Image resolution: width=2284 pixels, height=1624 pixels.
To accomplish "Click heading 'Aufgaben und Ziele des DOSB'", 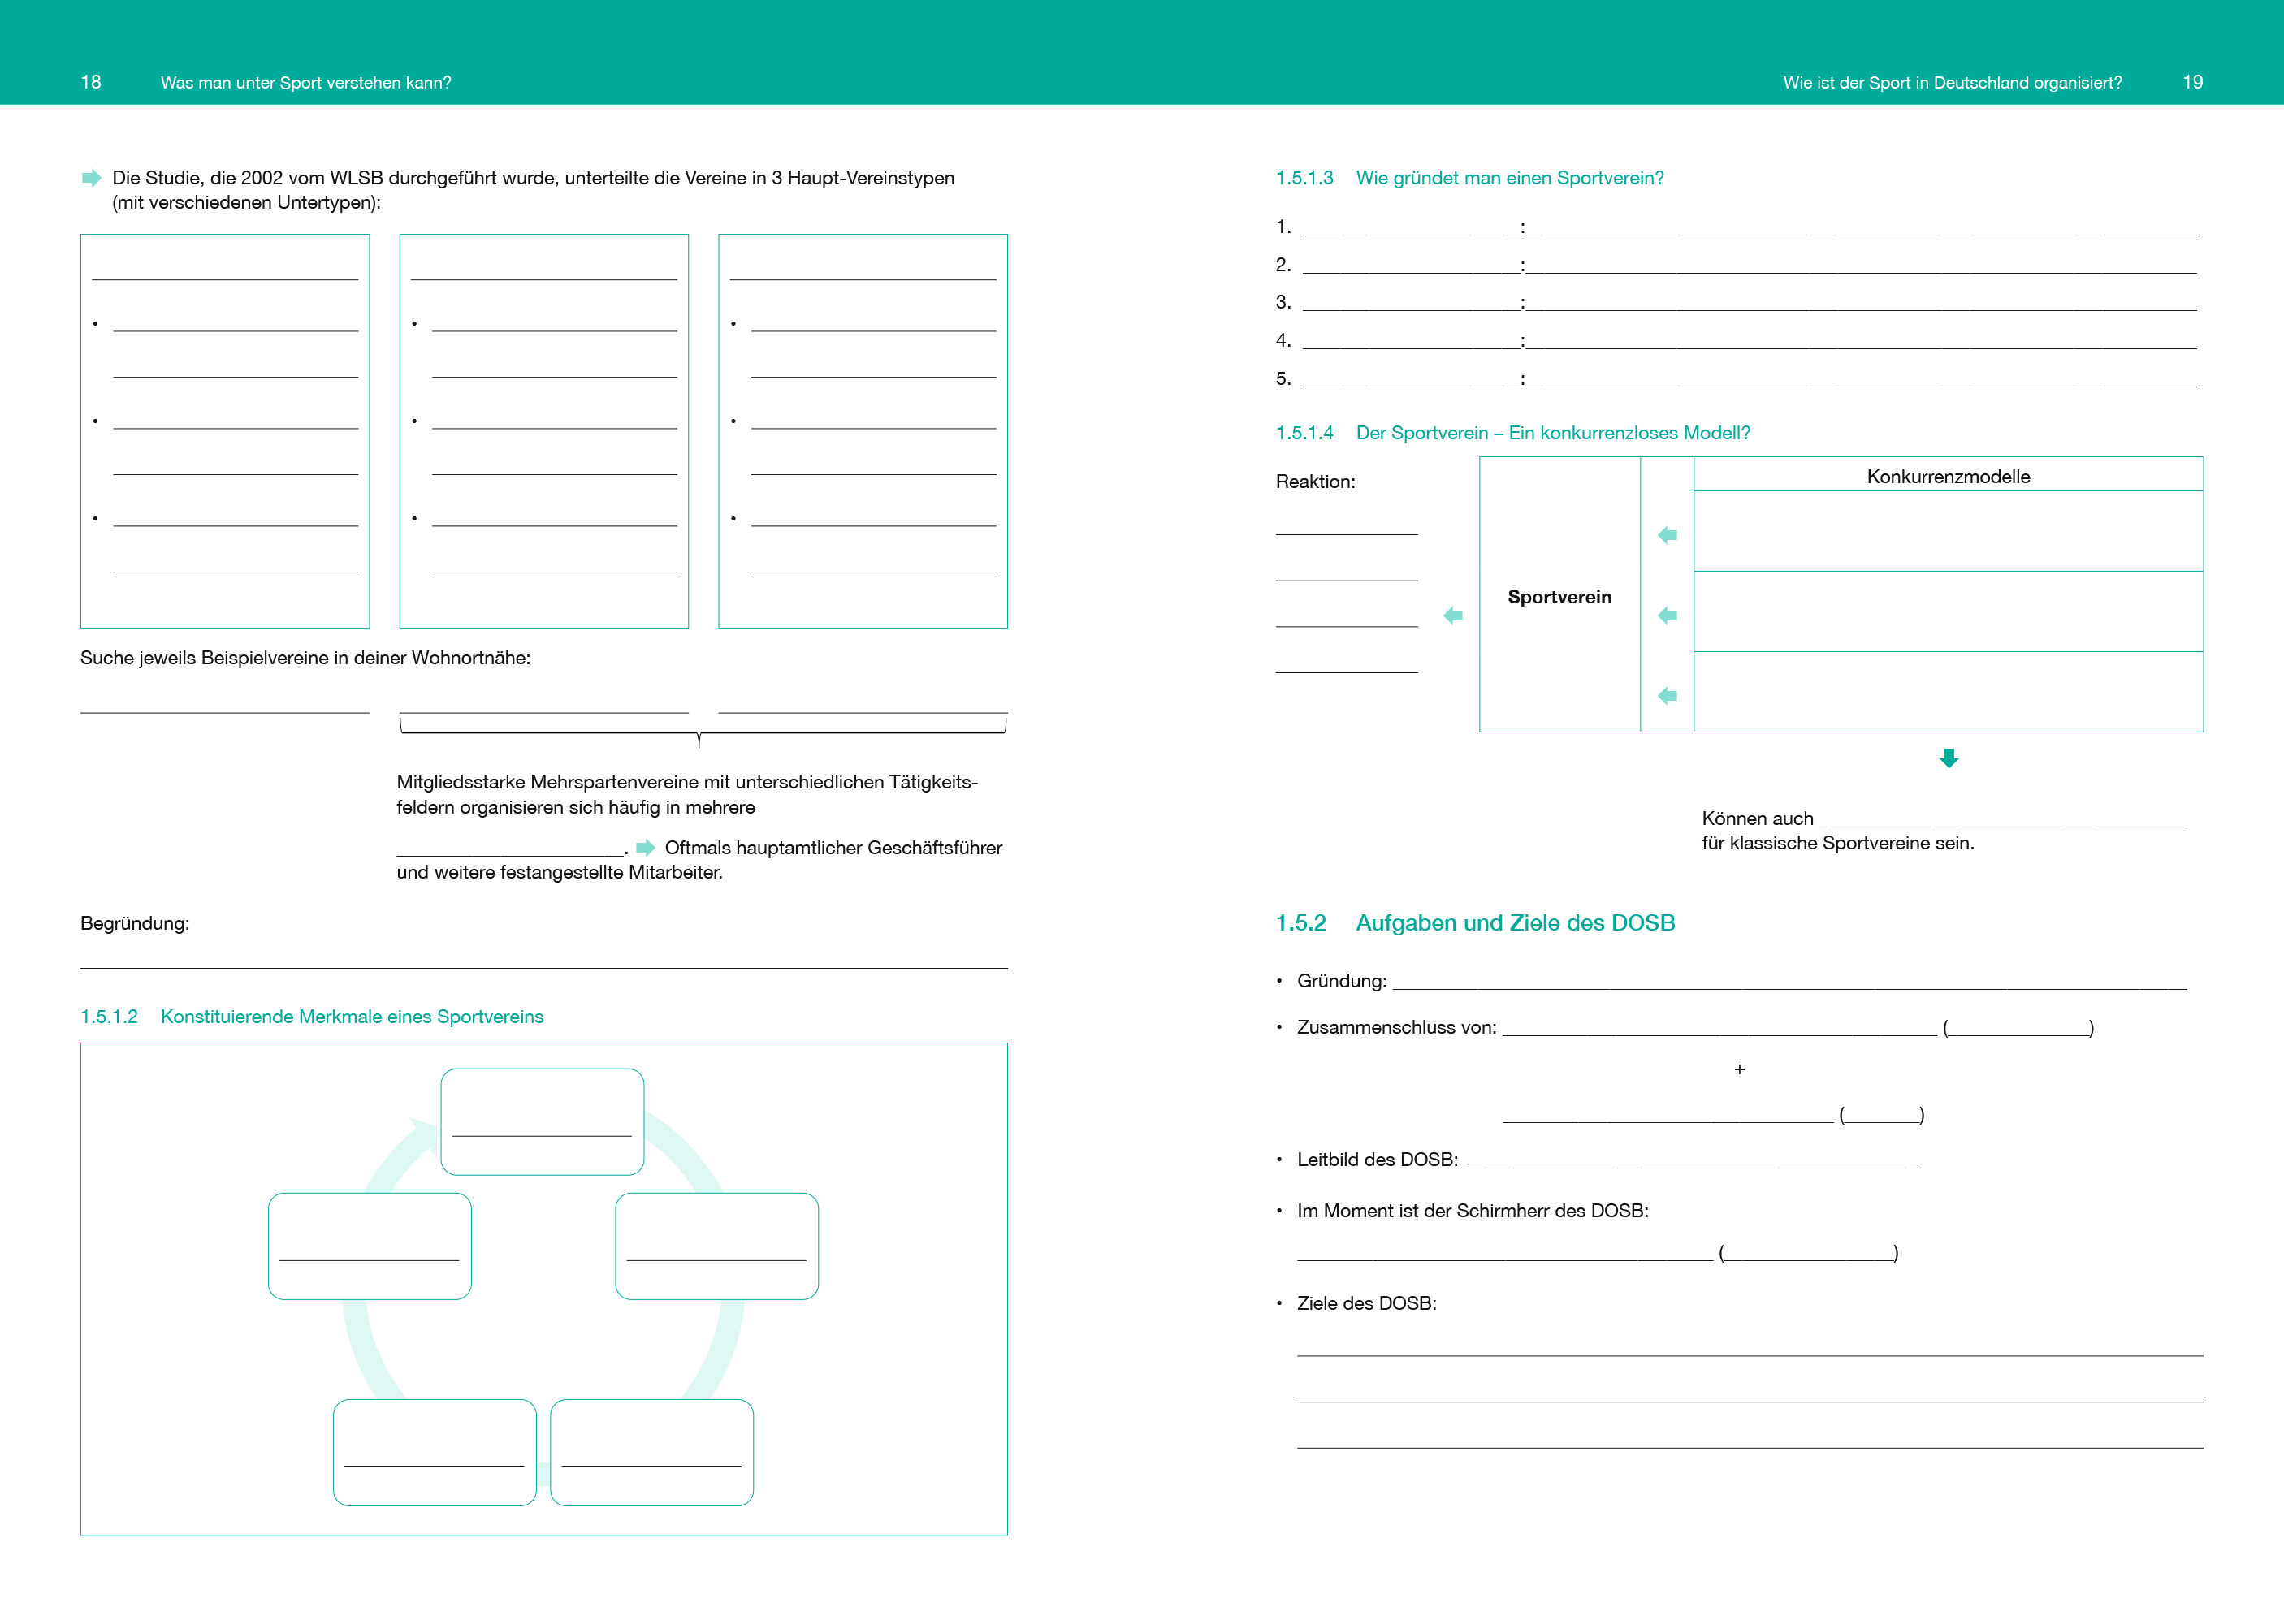I will (1514, 922).
